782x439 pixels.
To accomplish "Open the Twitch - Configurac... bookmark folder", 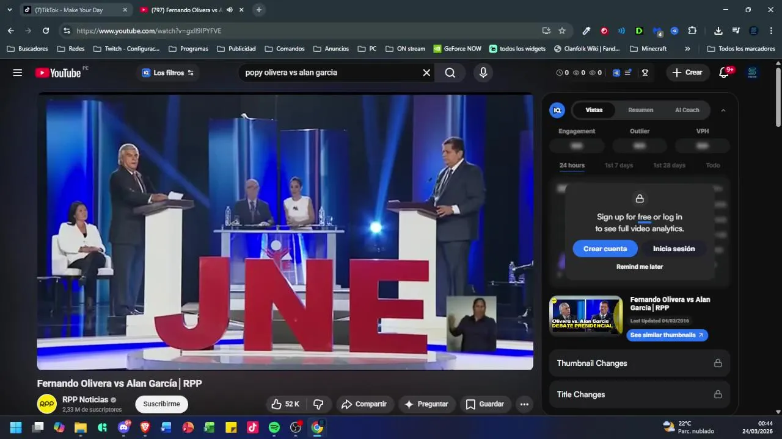I will (126, 49).
